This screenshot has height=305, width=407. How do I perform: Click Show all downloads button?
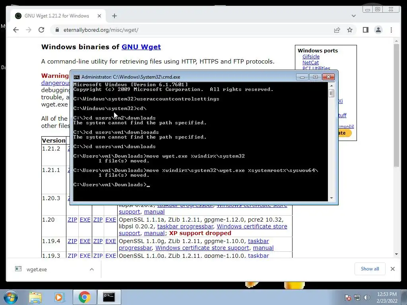(x=370, y=269)
